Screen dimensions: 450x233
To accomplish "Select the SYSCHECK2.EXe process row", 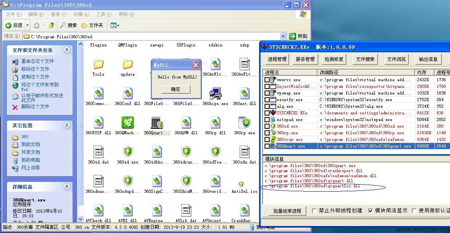I will coord(356,113).
